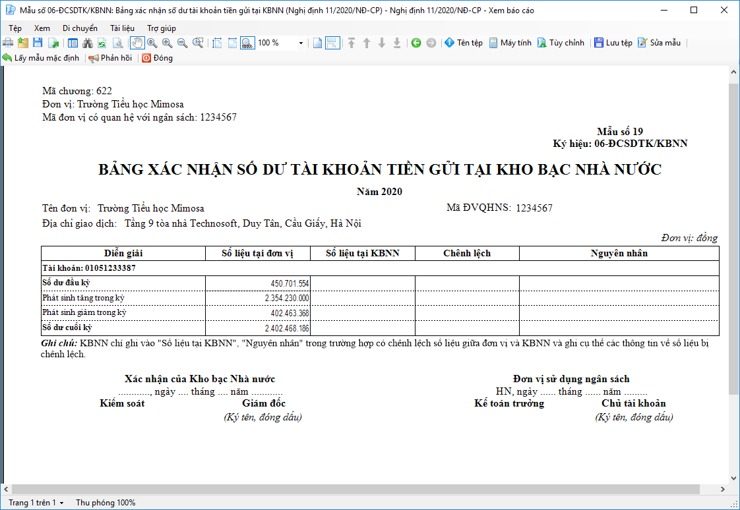
Task: Click the horizontal scrollbar left arrow
Action: tap(6, 490)
